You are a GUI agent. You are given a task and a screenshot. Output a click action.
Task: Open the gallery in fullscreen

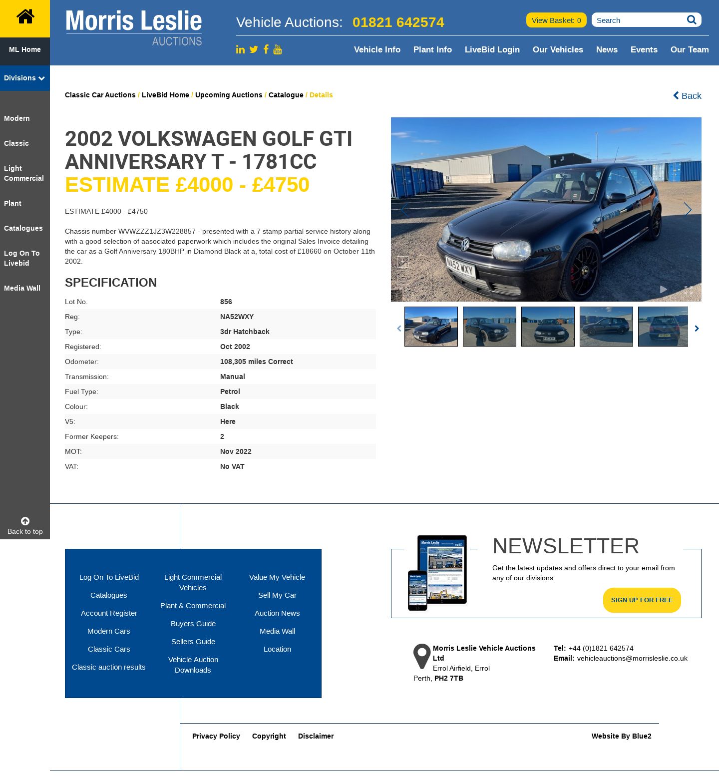(x=688, y=290)
